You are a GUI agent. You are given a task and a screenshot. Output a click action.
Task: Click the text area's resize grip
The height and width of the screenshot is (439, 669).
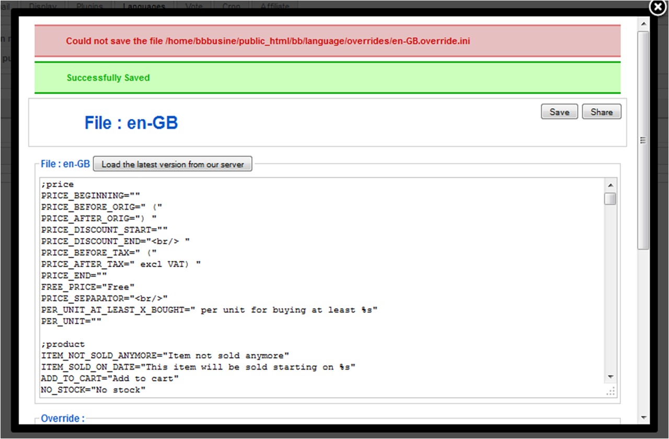610,391
